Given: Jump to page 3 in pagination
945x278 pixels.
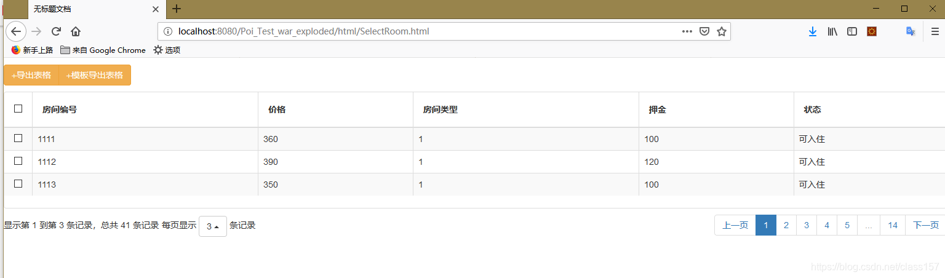Looking at the screenshot, I should click(807, 226).
